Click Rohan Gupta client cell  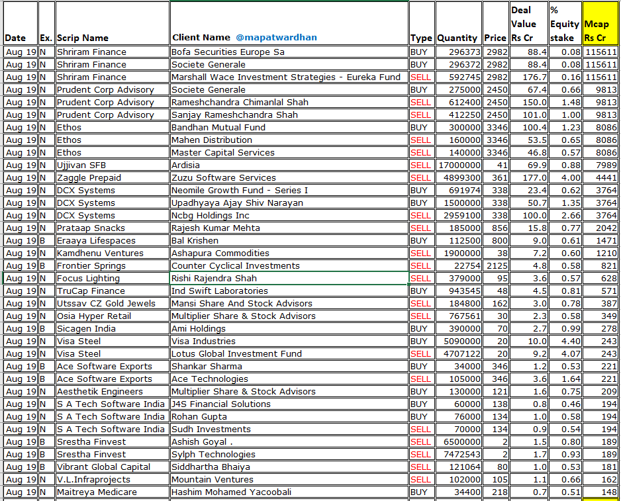[x=289, y=417]
